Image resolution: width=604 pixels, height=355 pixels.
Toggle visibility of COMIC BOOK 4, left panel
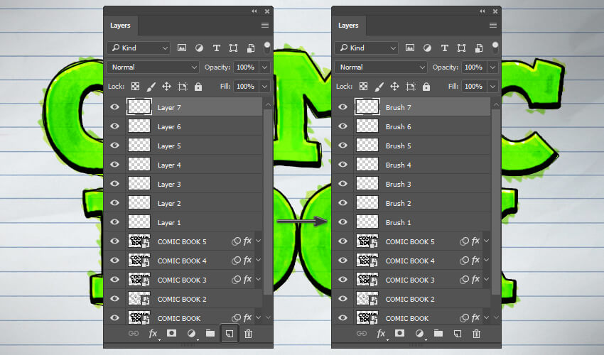[115, 261]
